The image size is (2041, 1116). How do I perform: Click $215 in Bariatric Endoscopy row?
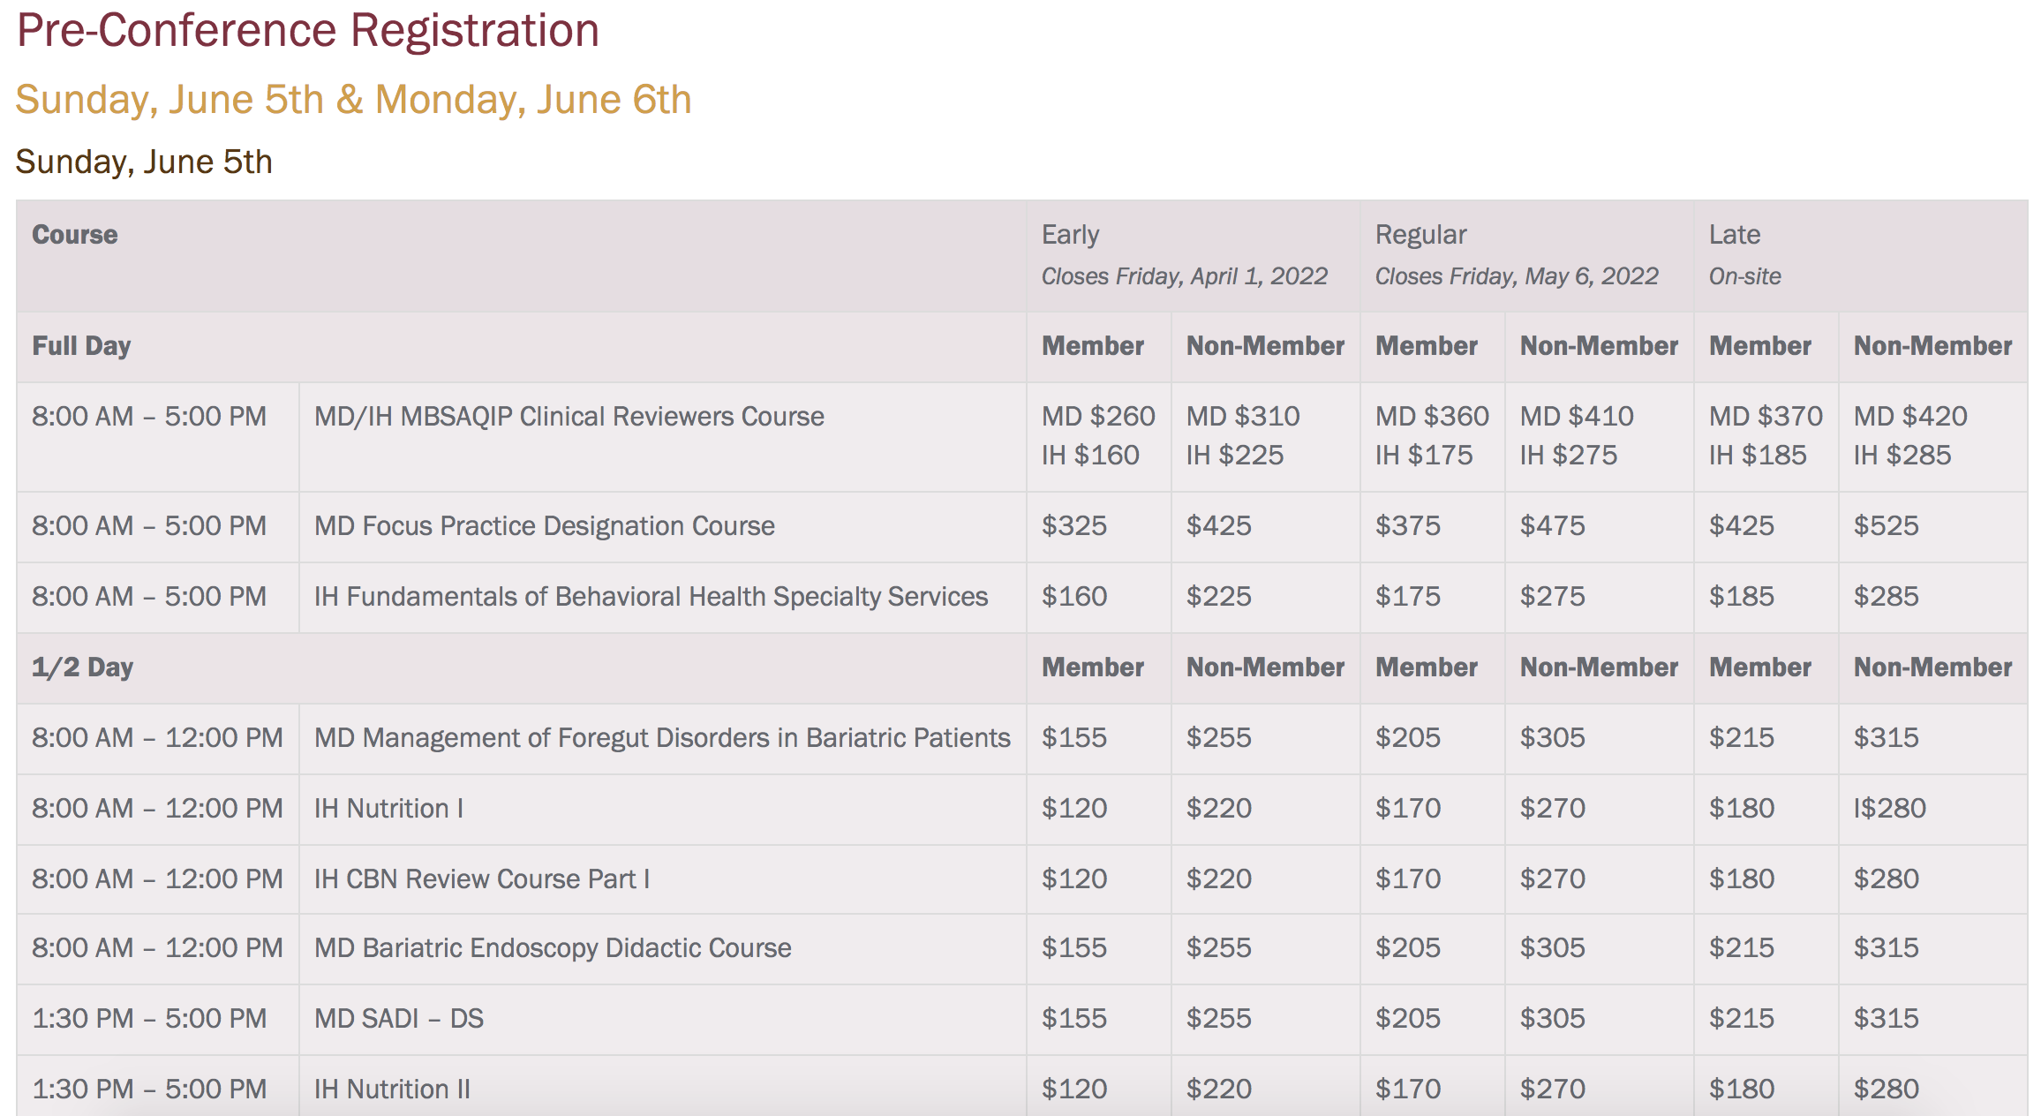coord(1742,948)
